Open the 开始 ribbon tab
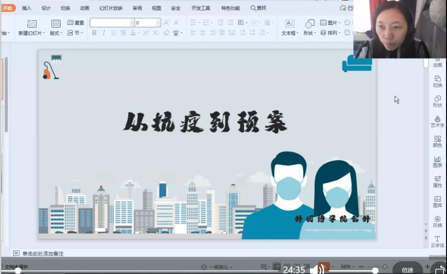447x274 pixels. (x=7, y=8)
